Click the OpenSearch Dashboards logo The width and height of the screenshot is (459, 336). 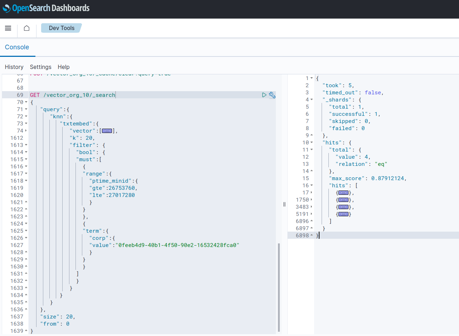click(x=46, y=8)
